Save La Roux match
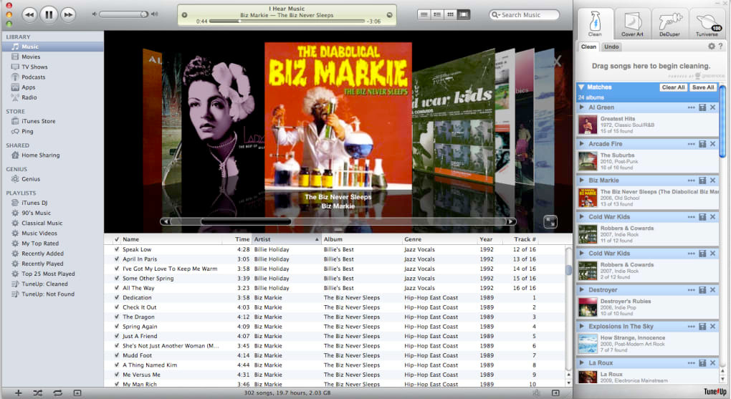 702,362
